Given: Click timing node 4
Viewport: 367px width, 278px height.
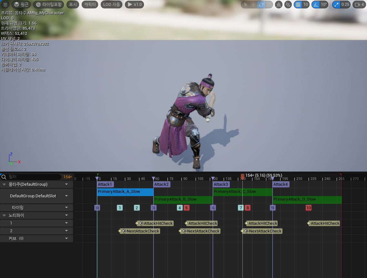Looking at the screenshot, I should tap(179, 208).
